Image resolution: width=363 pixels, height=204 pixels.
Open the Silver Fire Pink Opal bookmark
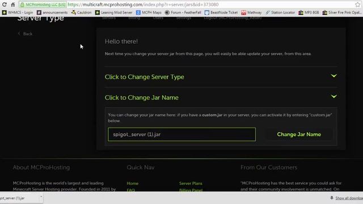[x=343, y=12]
